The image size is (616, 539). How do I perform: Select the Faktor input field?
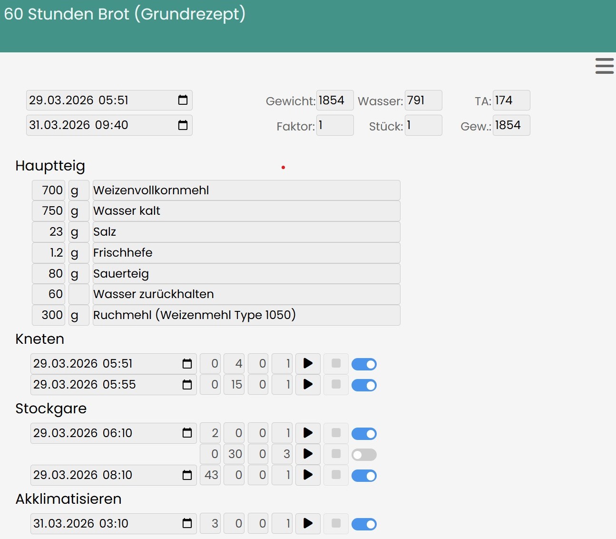(334, 126)
